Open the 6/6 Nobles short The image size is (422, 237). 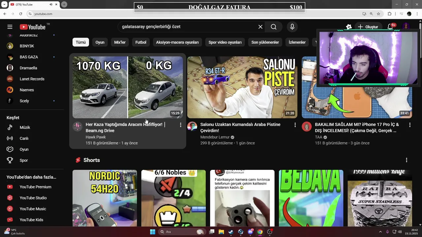pos(173,198)
